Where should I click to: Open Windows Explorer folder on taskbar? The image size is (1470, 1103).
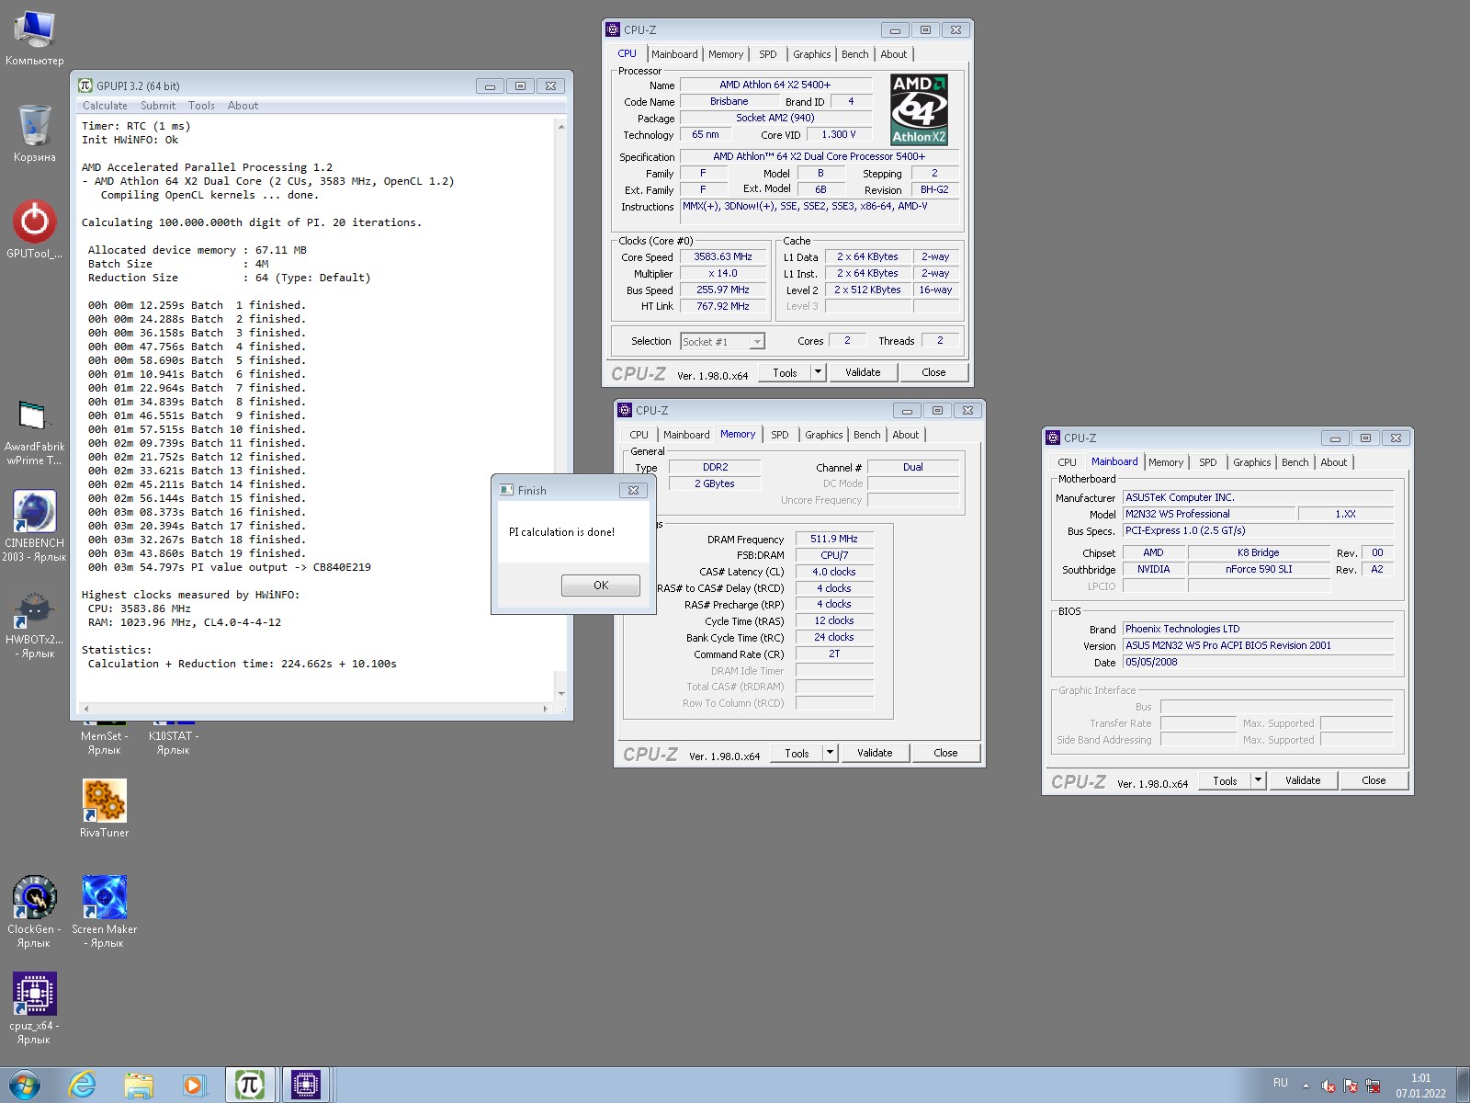[x=139, y=1085]
